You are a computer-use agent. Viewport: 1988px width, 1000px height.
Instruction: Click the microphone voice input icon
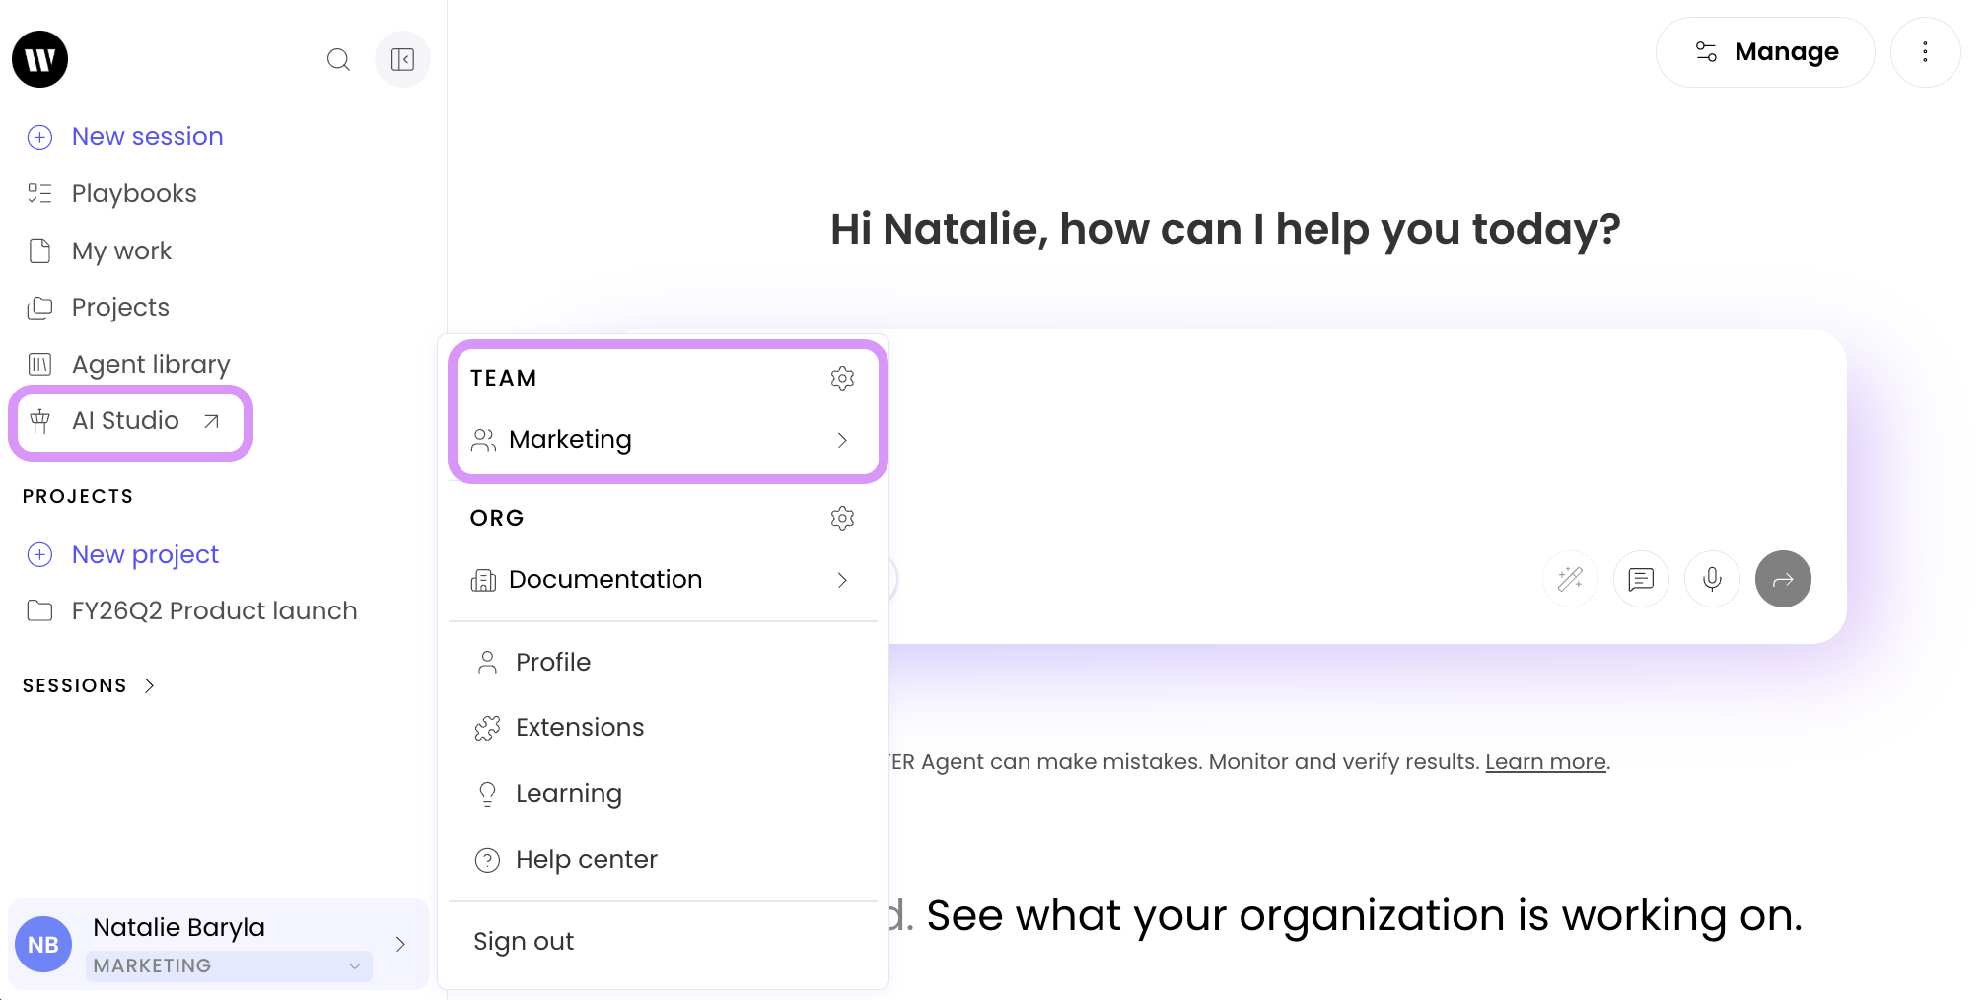[1712, 579]
